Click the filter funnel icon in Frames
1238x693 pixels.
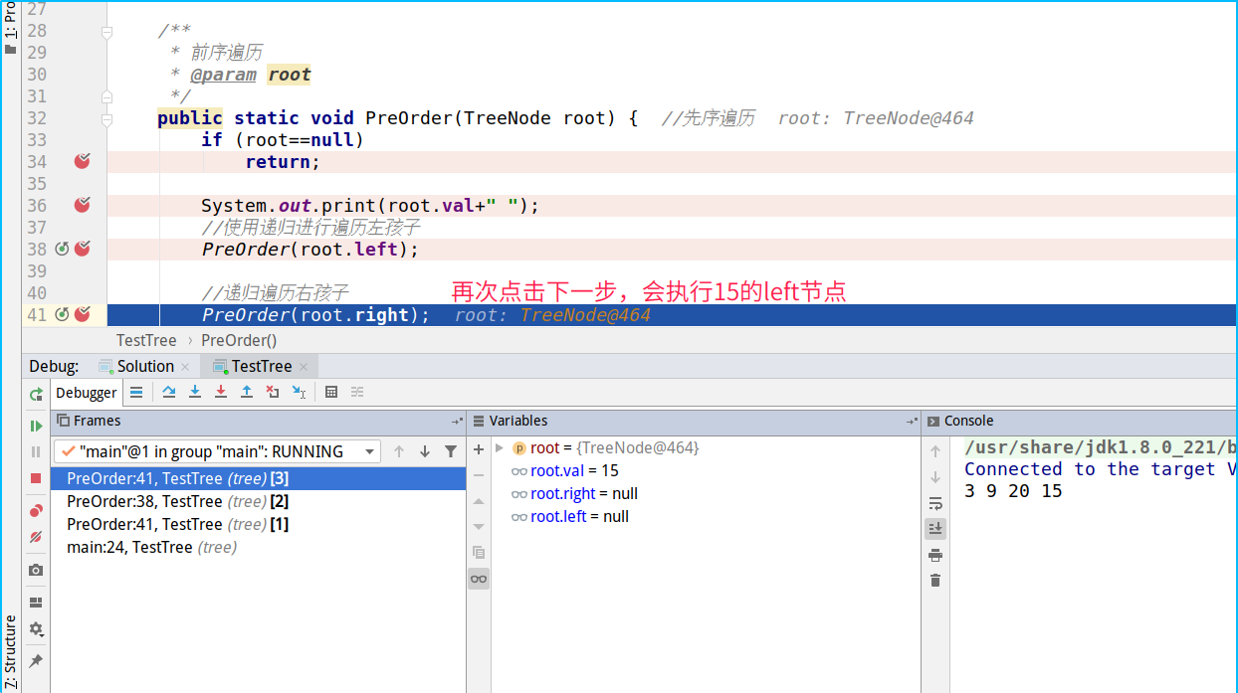(451, 451)
